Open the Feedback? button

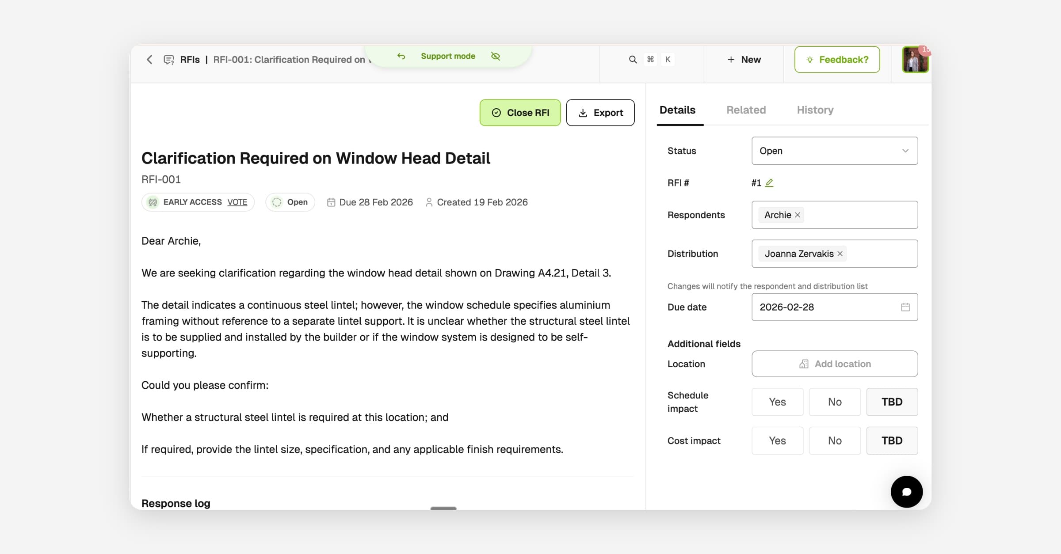point(837,60)
